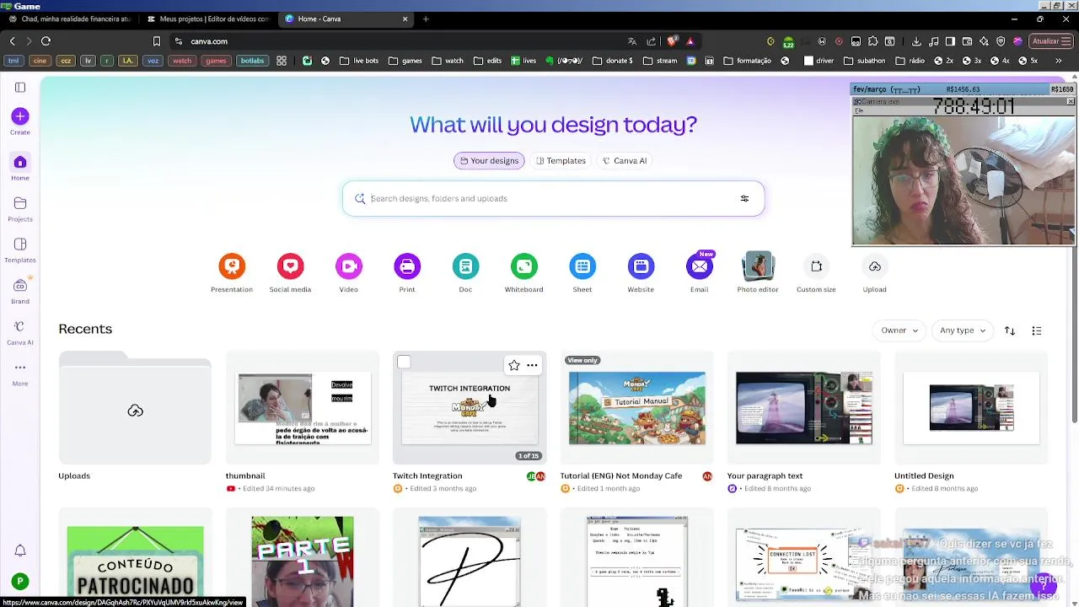Click the botlabs bookmark
The image size is (1079, 607).
252,61
